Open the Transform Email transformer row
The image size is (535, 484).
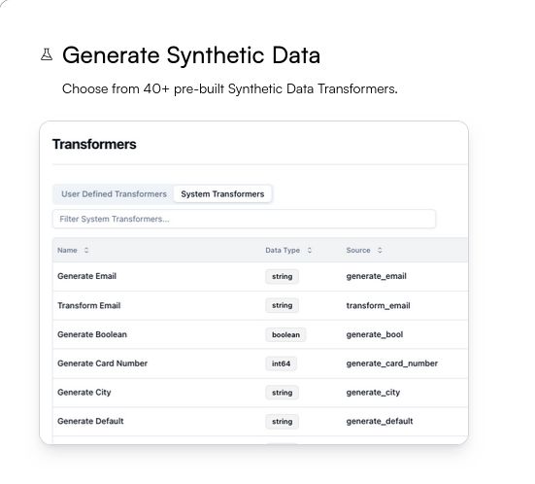point(259,305)
